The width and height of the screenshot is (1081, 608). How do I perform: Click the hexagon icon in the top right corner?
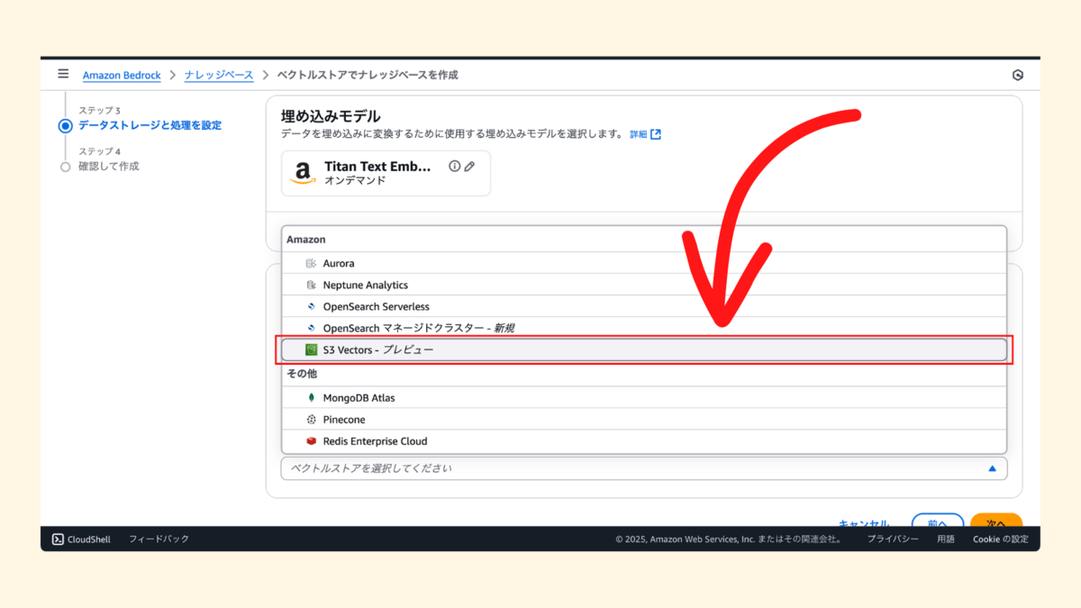click(x=1017, y=76)
